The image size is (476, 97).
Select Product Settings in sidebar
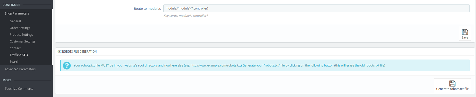tap(21, 35)
